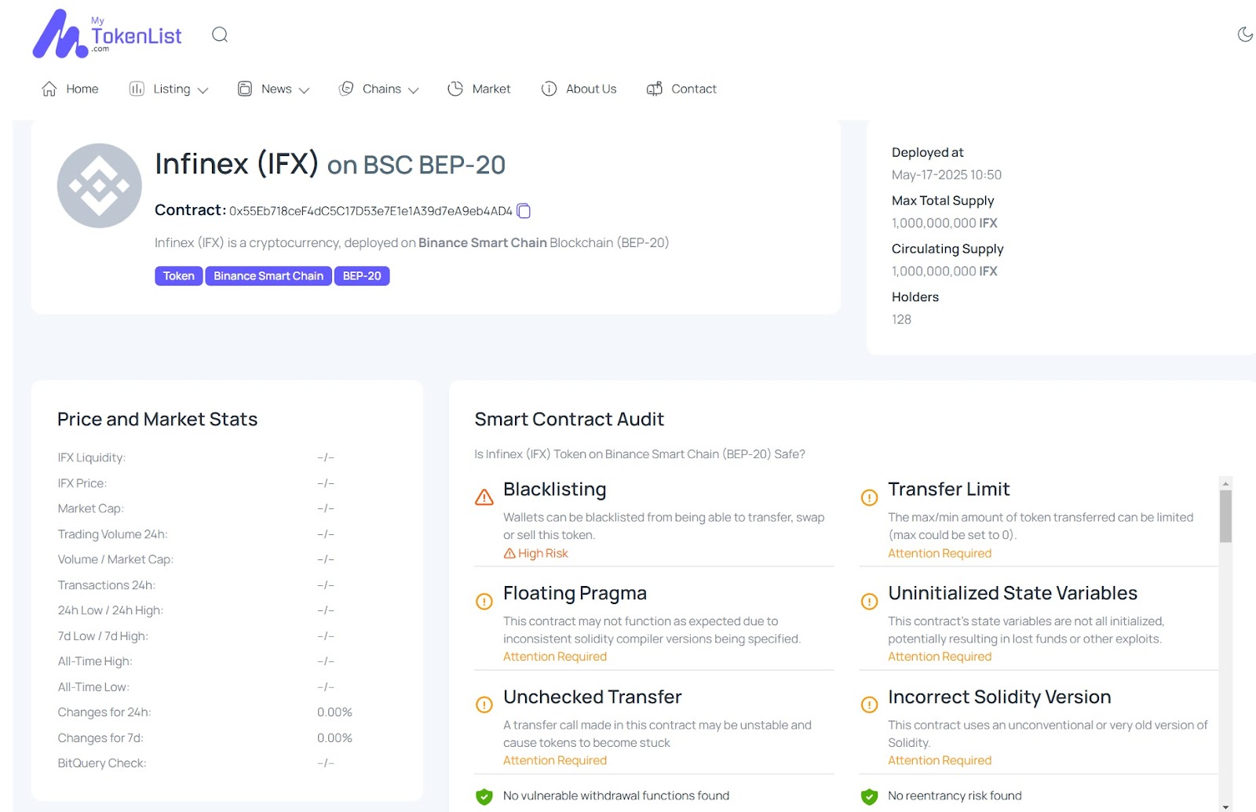Click the audit panel scrollbar thumb
The image size is (1256, 812).
point(1225,516)
